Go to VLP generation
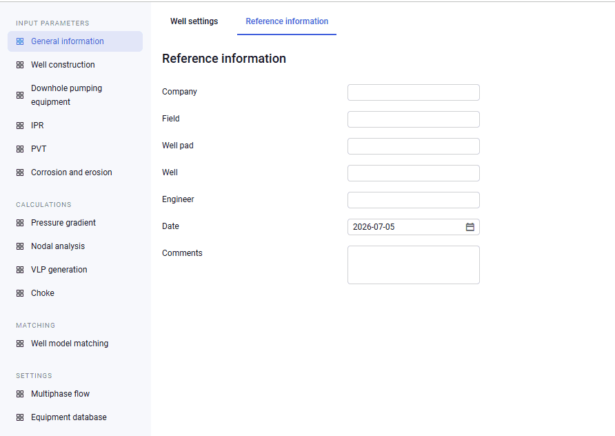Screen dimensions: 615x436 [x=59, y=270]
